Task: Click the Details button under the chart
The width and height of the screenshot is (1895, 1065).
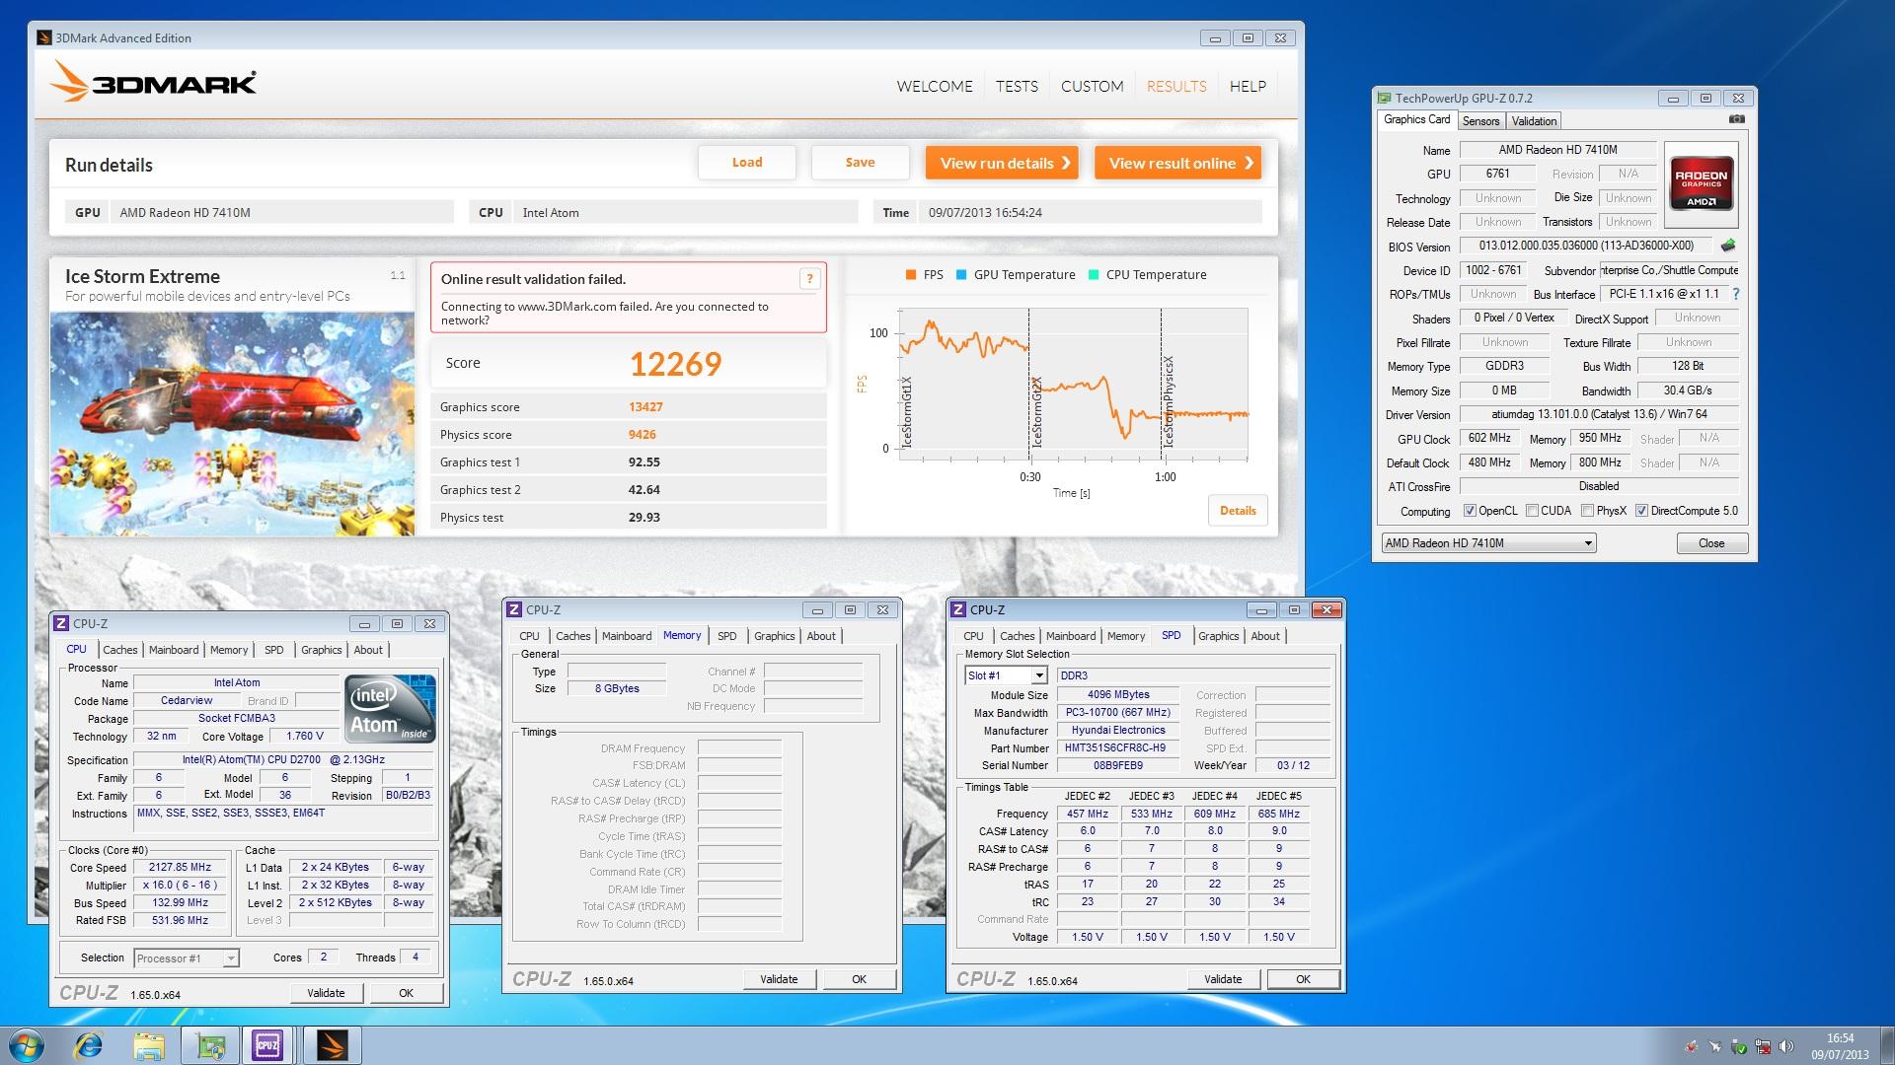Action: (x=1238, y=511)
